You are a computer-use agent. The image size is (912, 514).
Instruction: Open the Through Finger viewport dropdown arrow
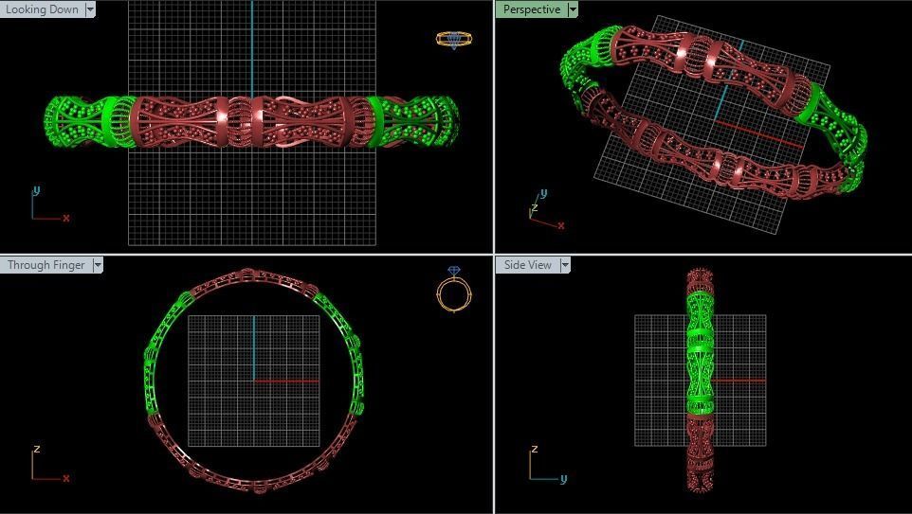(98, 265)
